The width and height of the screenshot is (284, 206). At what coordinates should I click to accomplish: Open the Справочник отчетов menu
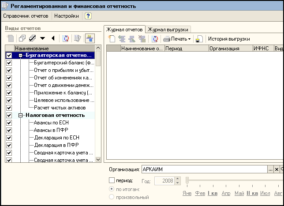point(26,16)
